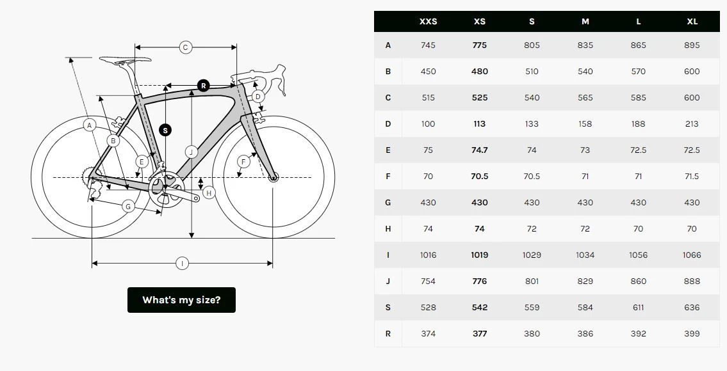The height and width of the screenshot is (371, 727).
Task: Select the reach value 377 for XS
Action: coord(478,333)
